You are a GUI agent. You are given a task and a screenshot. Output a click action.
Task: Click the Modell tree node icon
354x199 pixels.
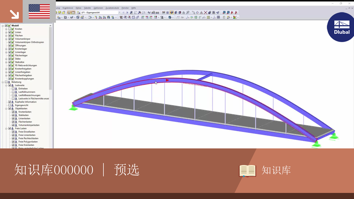click(9, 26)
